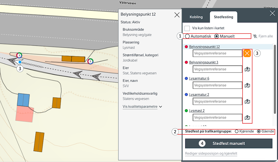Viewport: 278px width, 162px height.
Task: Enable 'Vis kun listen i kartet' checkbox
Action: (x=187, y=28)
